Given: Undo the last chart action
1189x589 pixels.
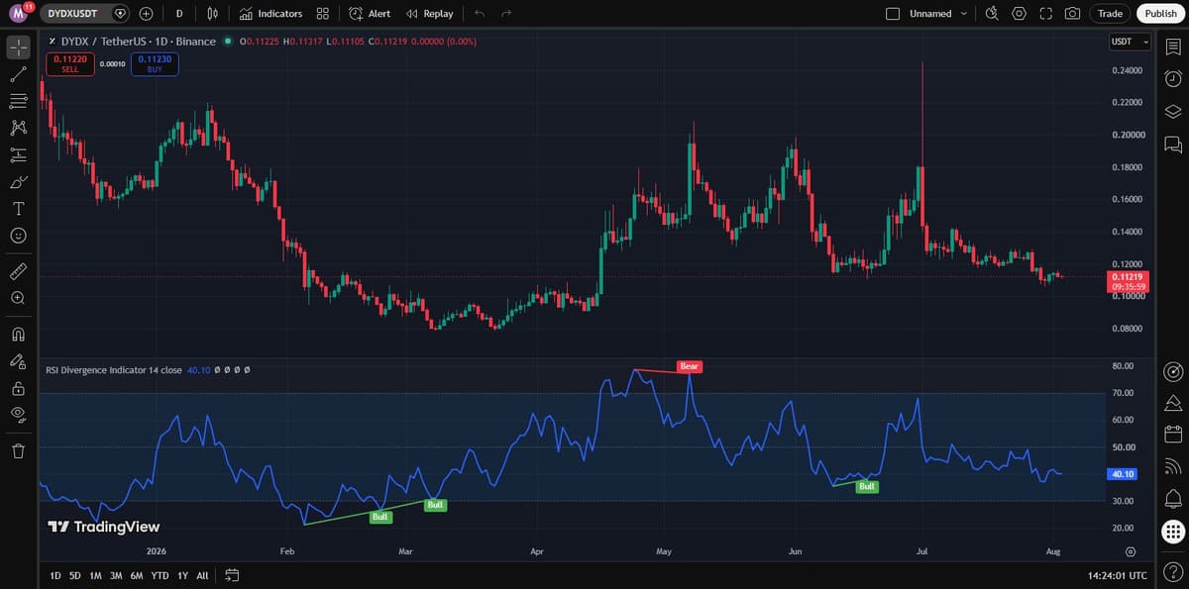Looking at the screenshot, I should tap(480, 14).
